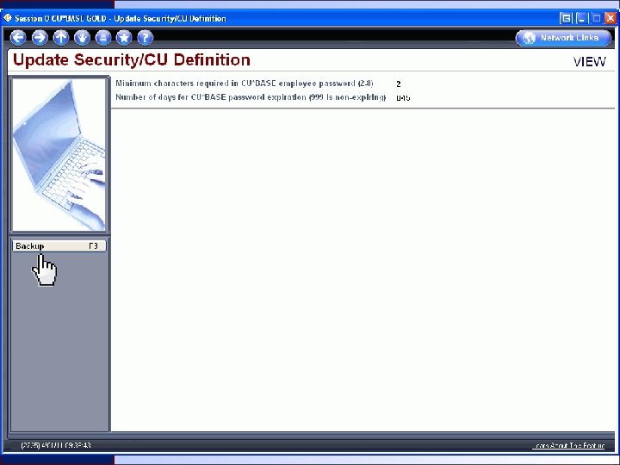Viewport: 620px width, 465px height.
Task: Click the print toolbar icon
Action: (102, 38)
